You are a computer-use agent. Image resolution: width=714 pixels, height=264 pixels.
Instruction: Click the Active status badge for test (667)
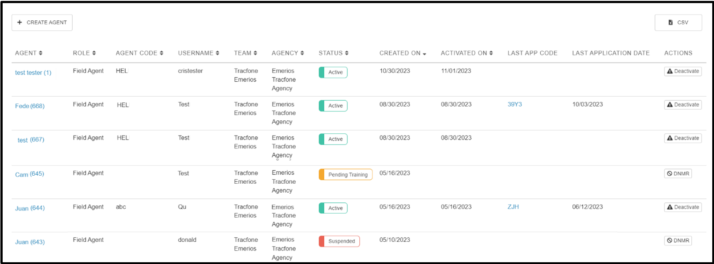pos(333,139)
